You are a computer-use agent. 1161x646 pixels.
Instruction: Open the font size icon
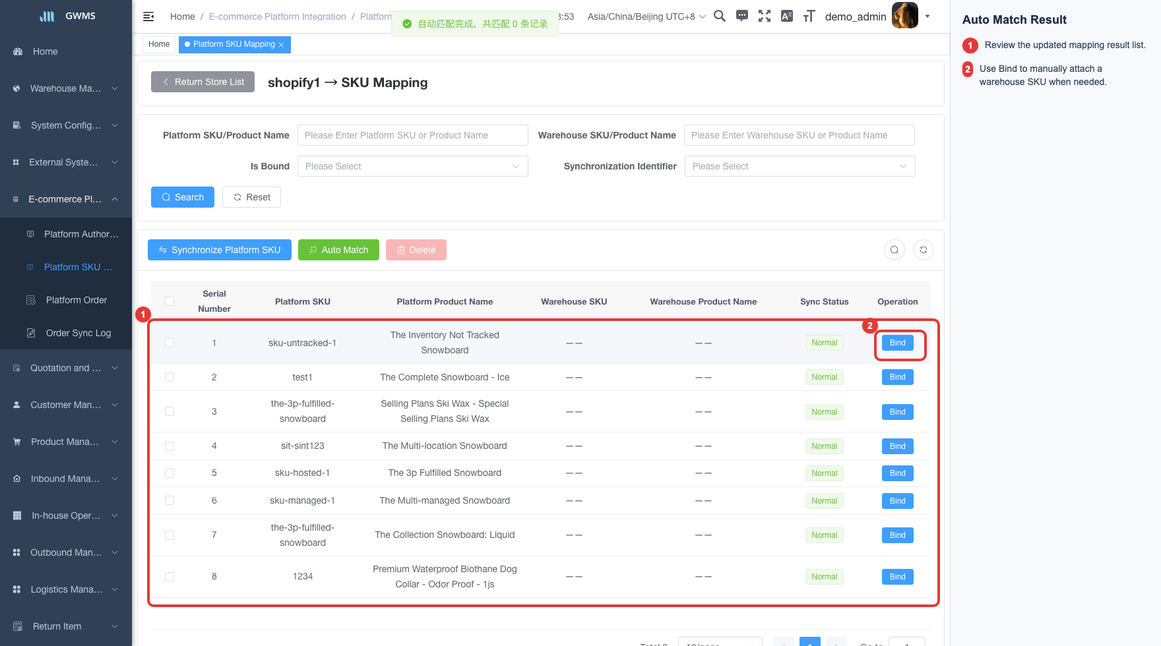(x=809, y=16)
